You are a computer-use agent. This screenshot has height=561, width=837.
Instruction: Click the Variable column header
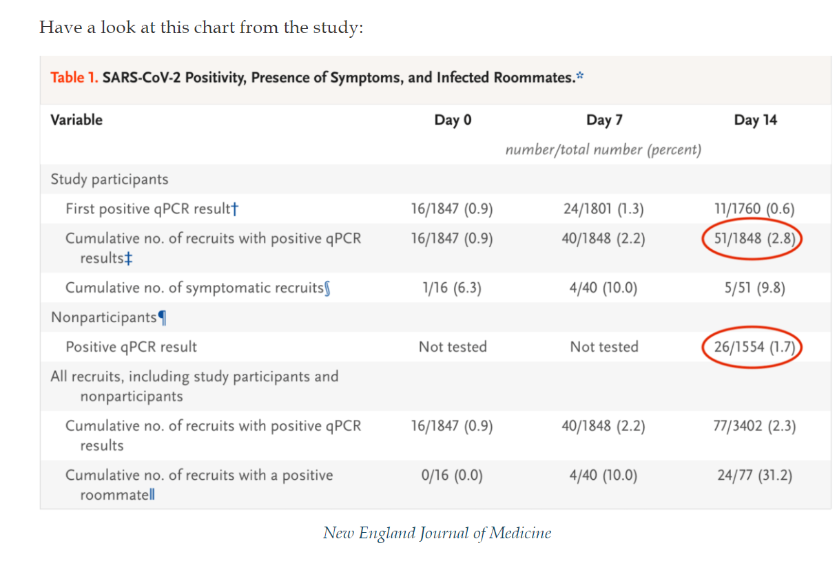pos(76,120)
